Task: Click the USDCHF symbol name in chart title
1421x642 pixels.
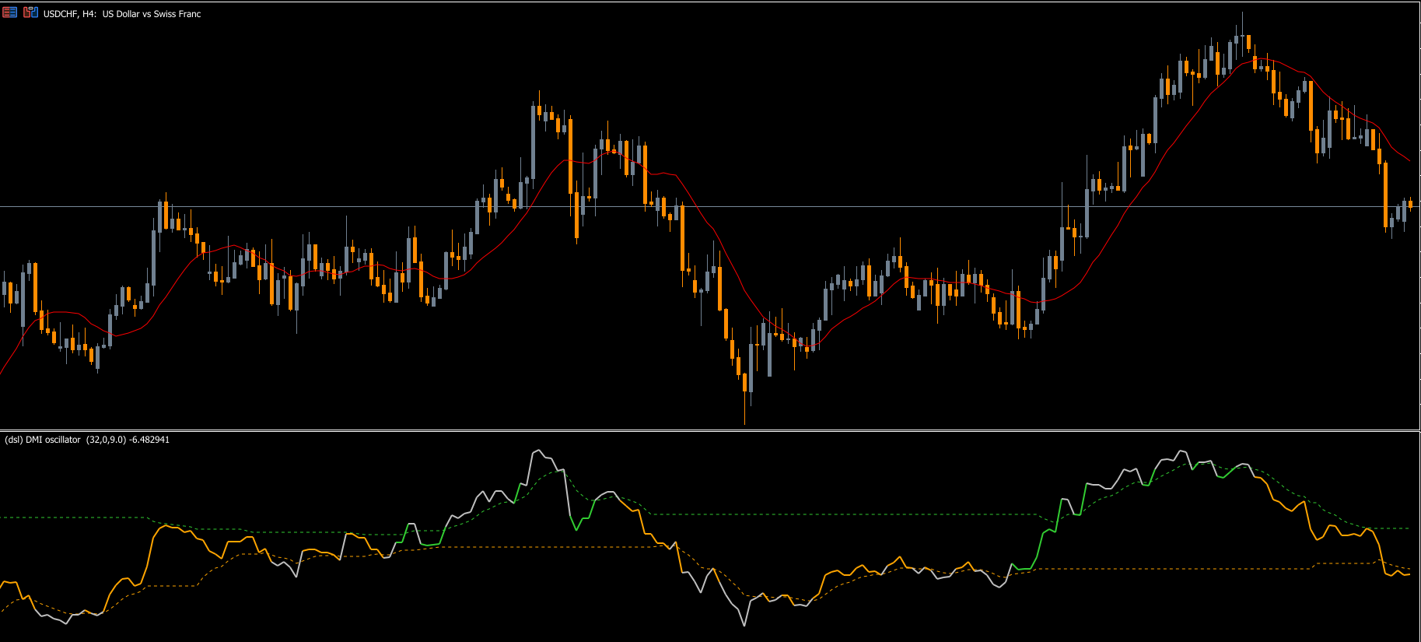Action: point(61,14)
